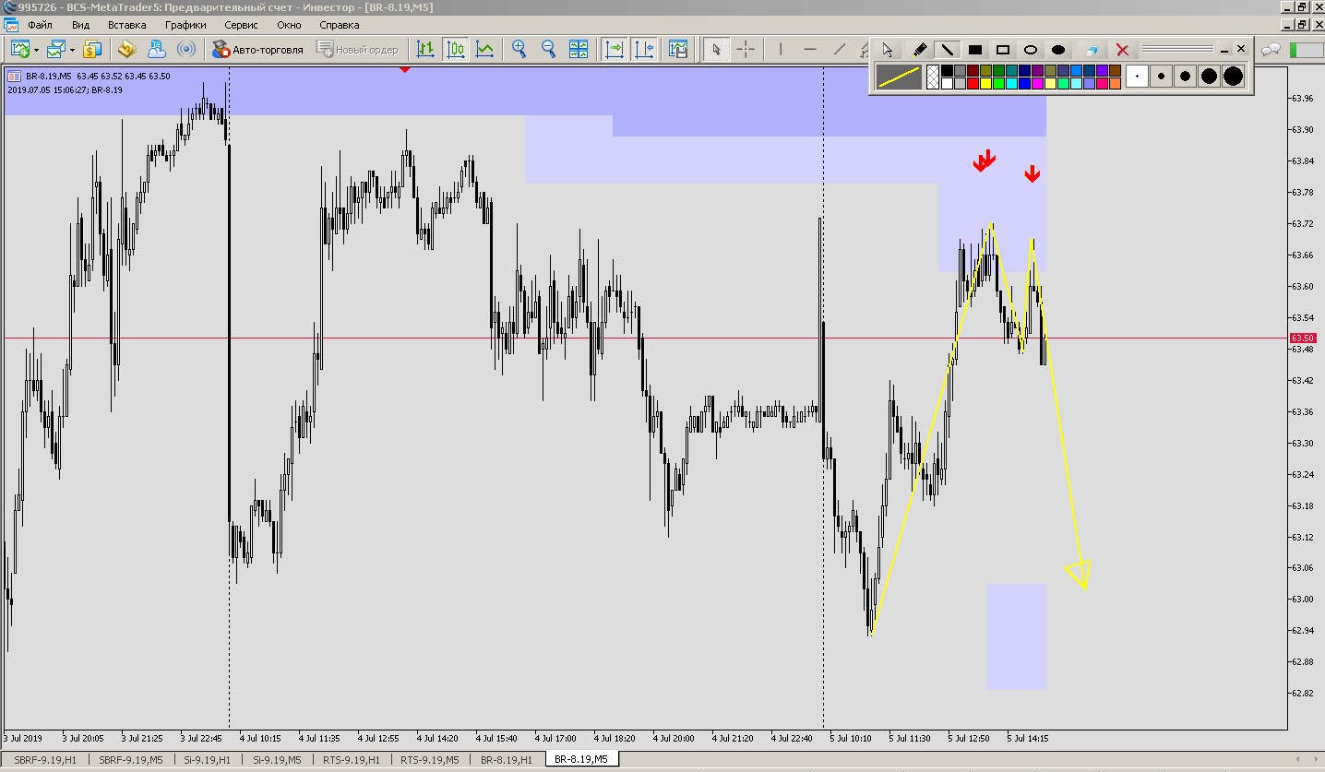
Task: Minimize the drawing palette
Action: coord(1225,50)
